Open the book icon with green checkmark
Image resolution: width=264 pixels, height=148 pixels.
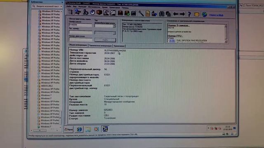(x=127, y=13)
